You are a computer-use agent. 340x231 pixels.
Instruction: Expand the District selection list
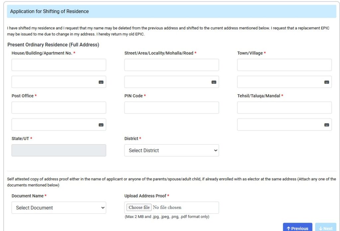tap(171, 150)
